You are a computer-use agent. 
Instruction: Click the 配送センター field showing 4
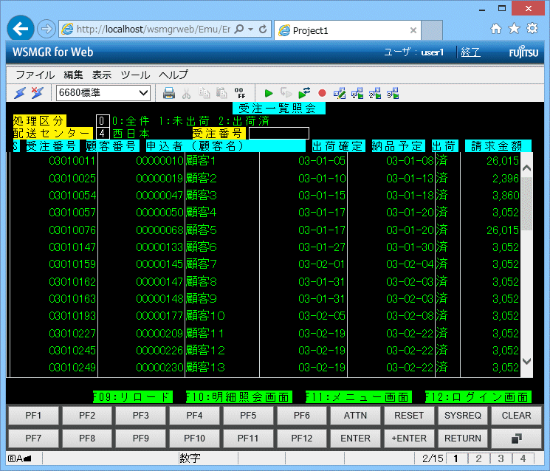coord(103,134)
